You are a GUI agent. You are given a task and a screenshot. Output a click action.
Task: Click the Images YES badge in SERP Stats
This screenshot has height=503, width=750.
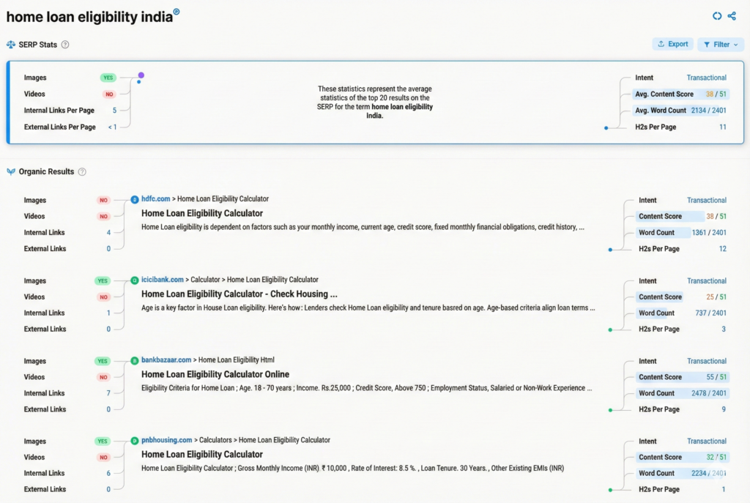(x=108, y=78)
